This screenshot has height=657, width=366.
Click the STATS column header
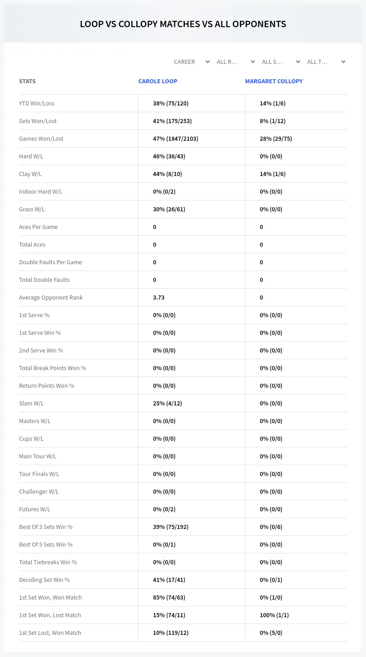point(27,81)
